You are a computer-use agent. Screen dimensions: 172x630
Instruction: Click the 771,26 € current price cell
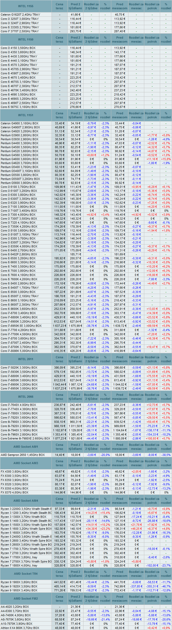click(x=59, y=590)
